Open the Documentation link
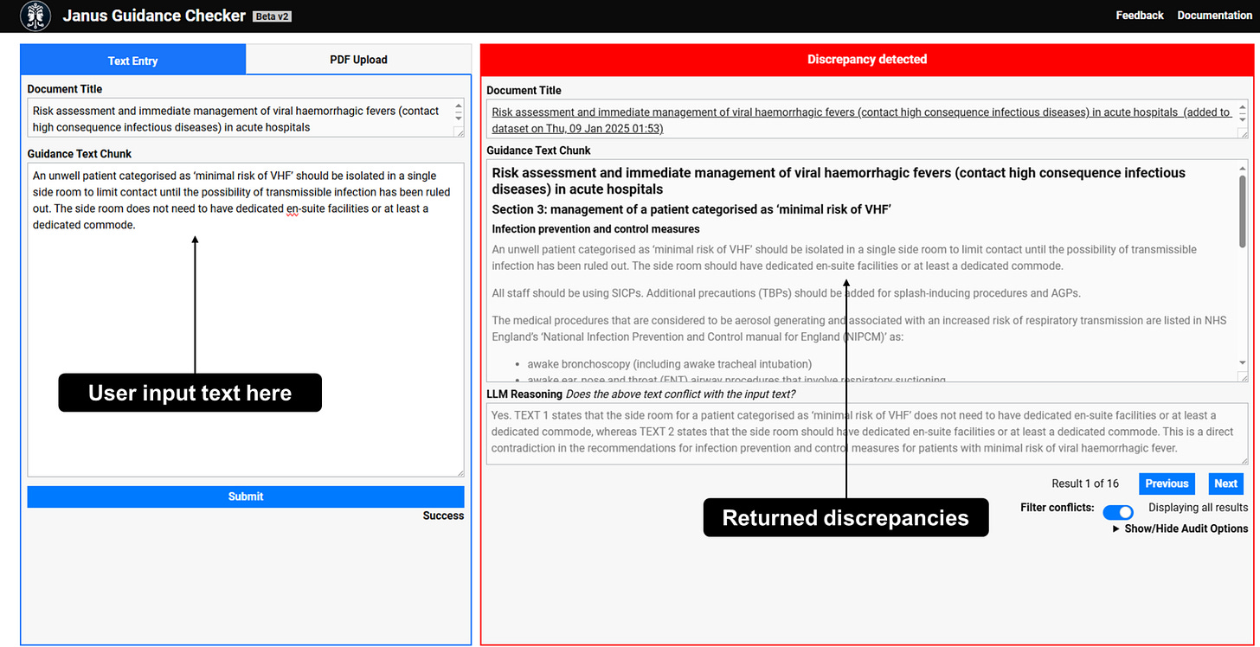1260x647 pixels. click(x=1214, y=16)
